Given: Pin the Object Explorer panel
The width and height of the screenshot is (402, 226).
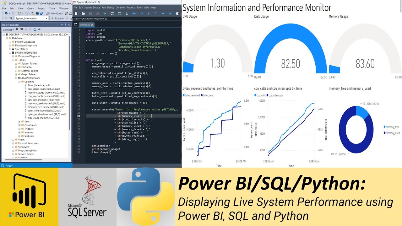Looking at the screenshot, I should pos(65,24).
